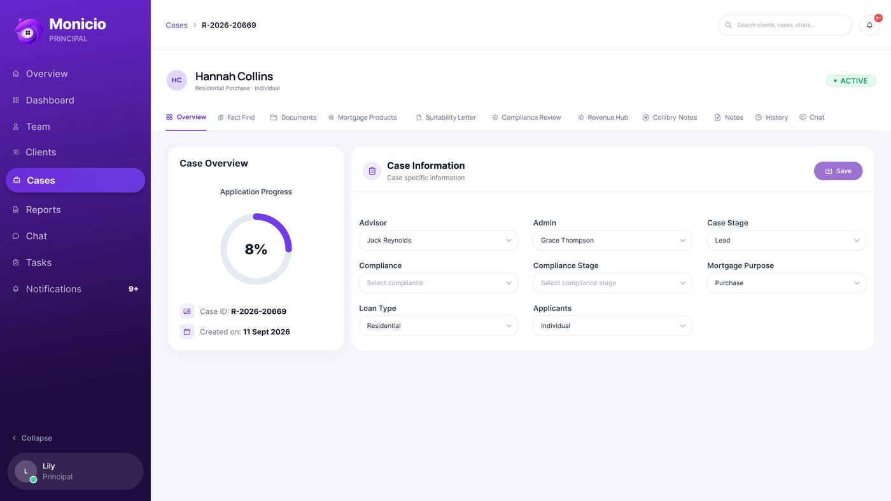Screen dimensions: 891x501
Task: Click the 8% application progress ring
Action: 256,249
